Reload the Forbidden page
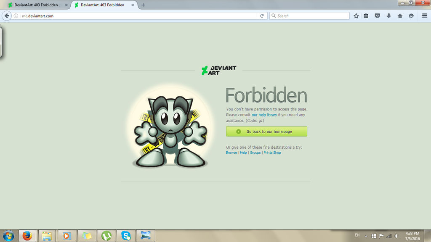 click(x=262, y=16)
